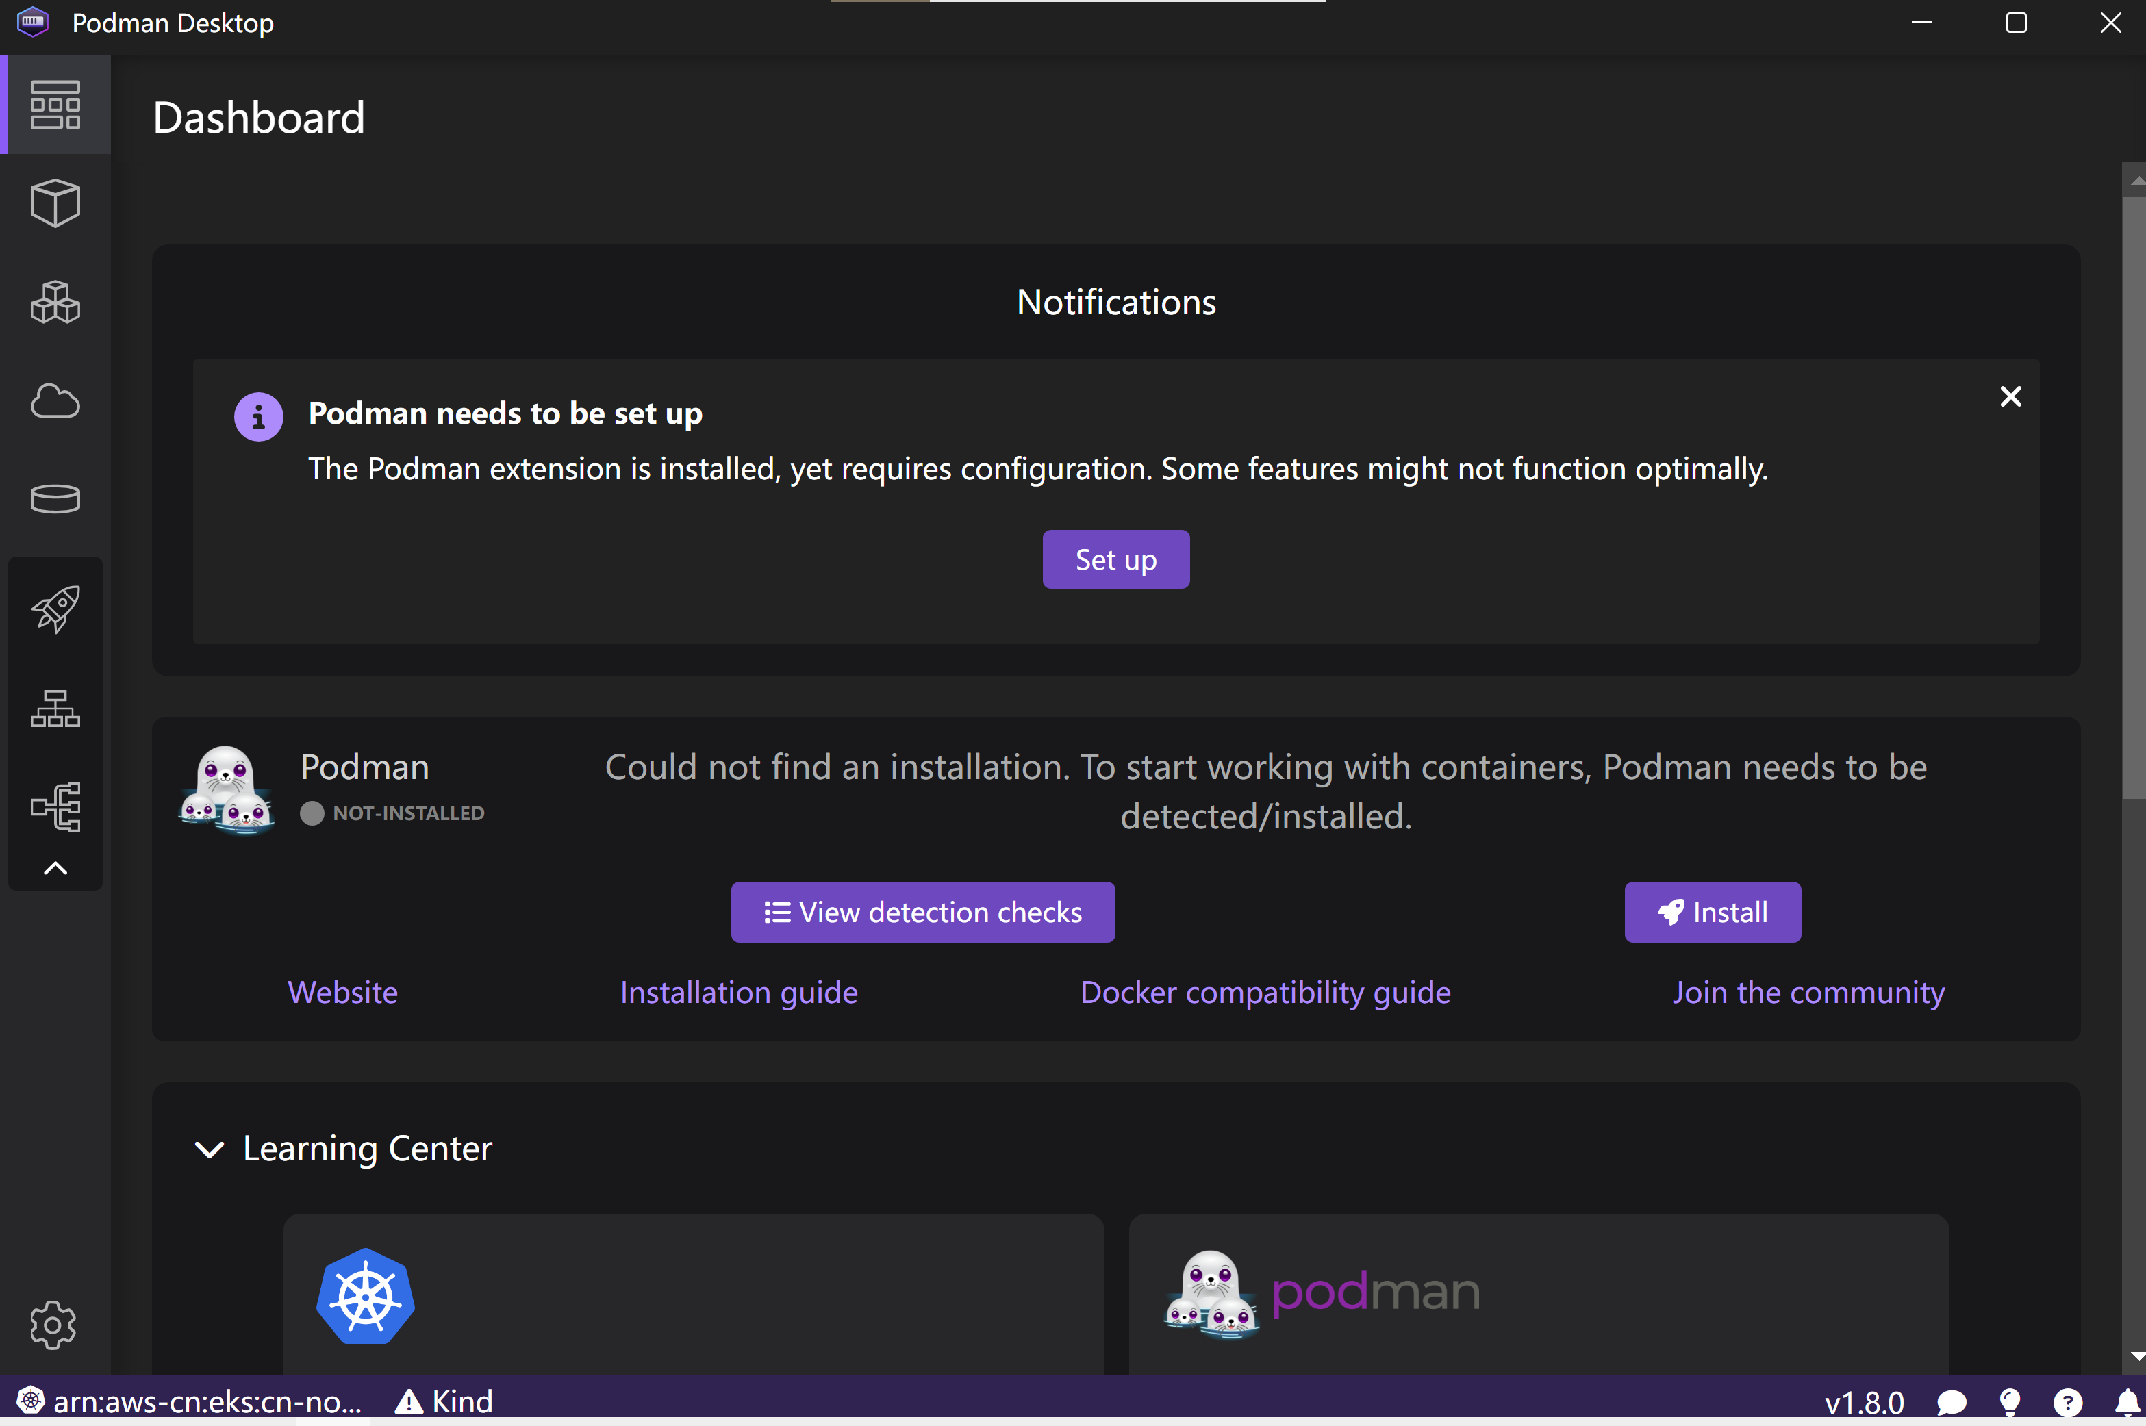Viewport: 2146px width, 1426px height.
Task: Open the notifications bell icon
Action: [x=2127, y=1401]
